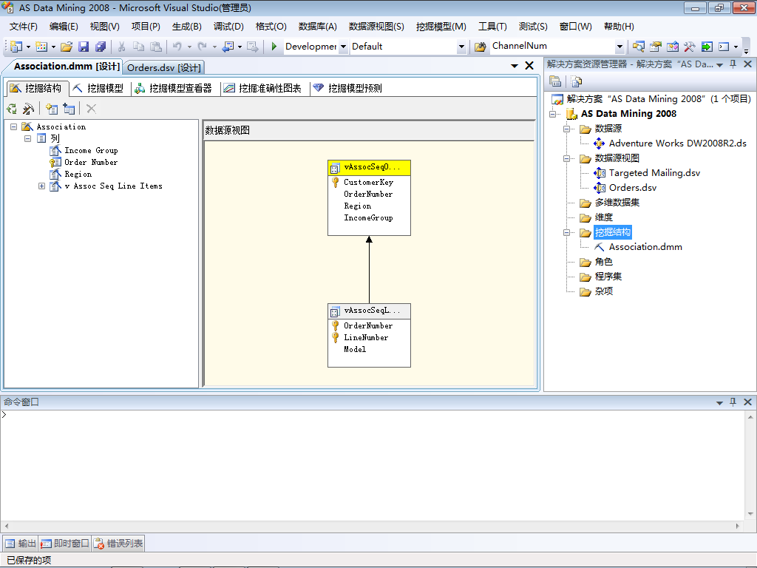757x568 pixels.
Task: Click the Paste clipboard icon
Action: pyautogui.click(x=155, y=47)
